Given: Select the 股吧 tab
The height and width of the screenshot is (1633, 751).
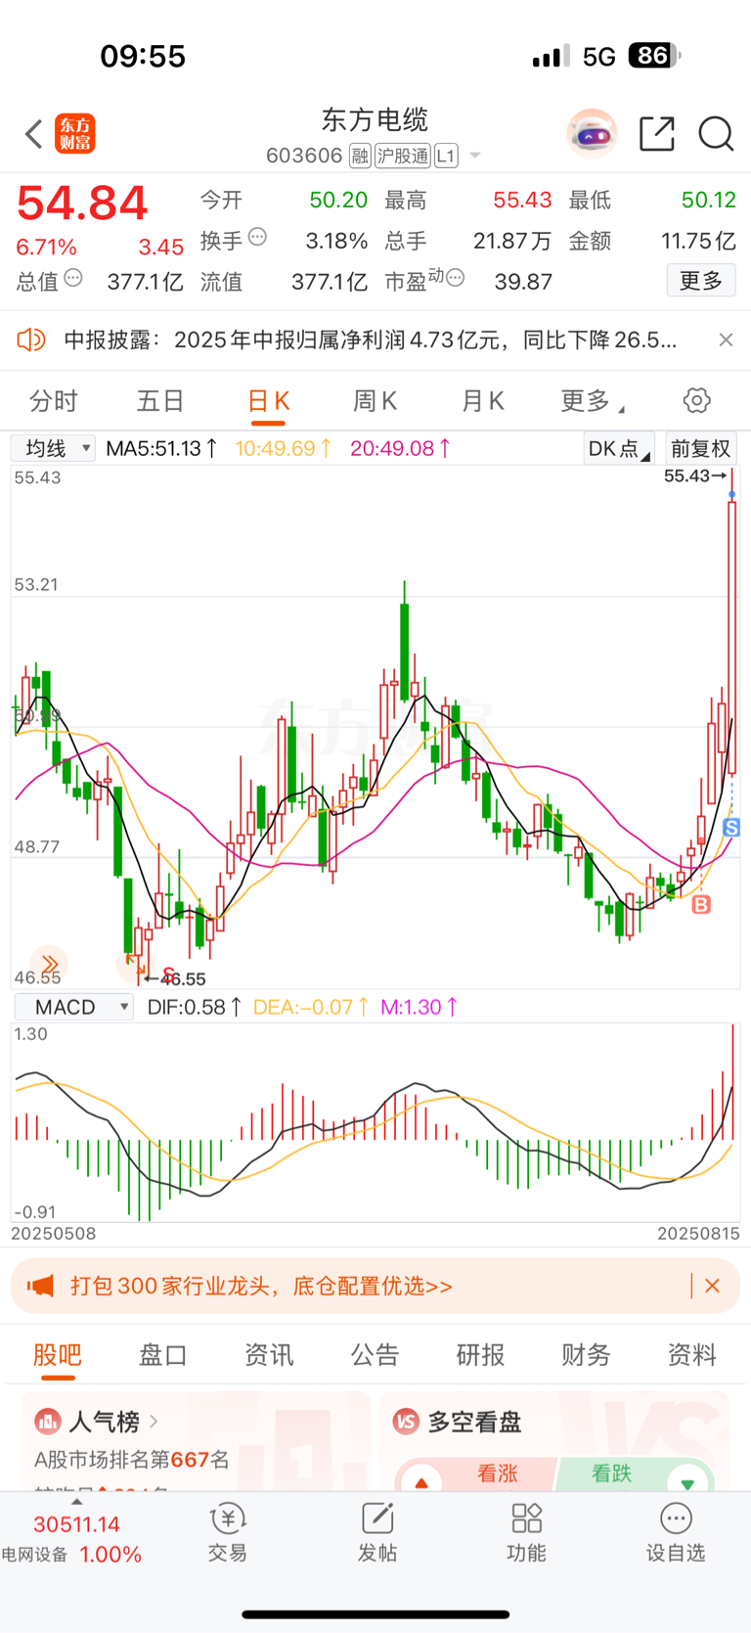Looking at the screenshot, I should (x=58, y=1355).
